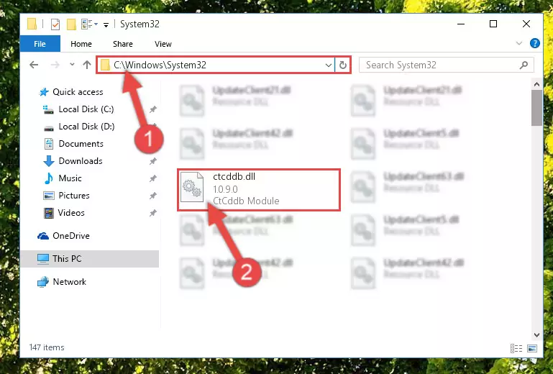This screenshot has width=553, height=374.
Task: Open the Share ribbon tab
Action: (x=123, y=44)
